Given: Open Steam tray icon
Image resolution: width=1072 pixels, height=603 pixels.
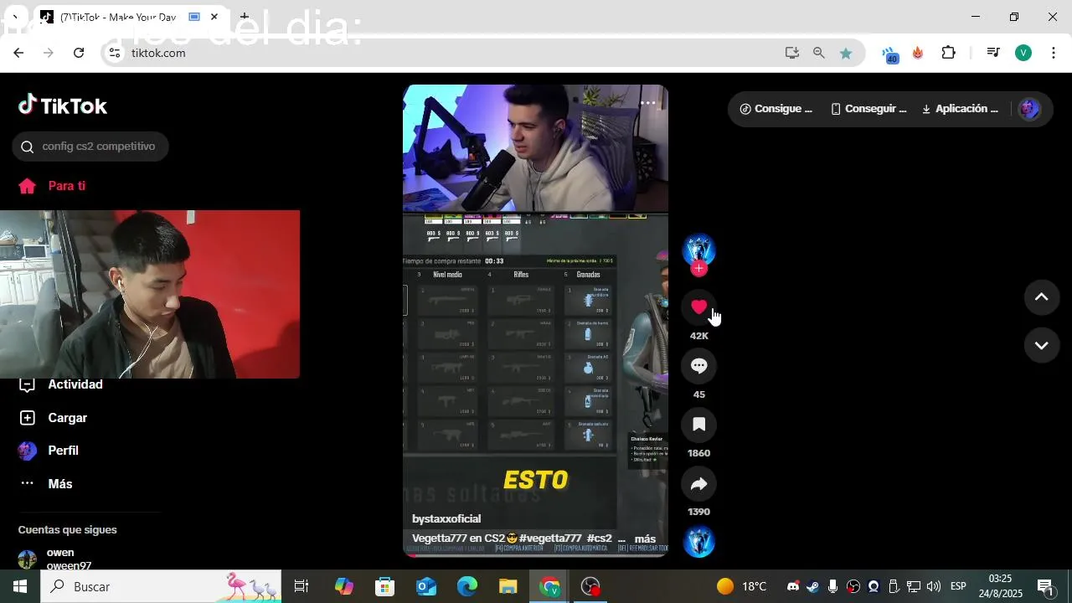Looking at the screenshot, I should click(x=812, y=586).
